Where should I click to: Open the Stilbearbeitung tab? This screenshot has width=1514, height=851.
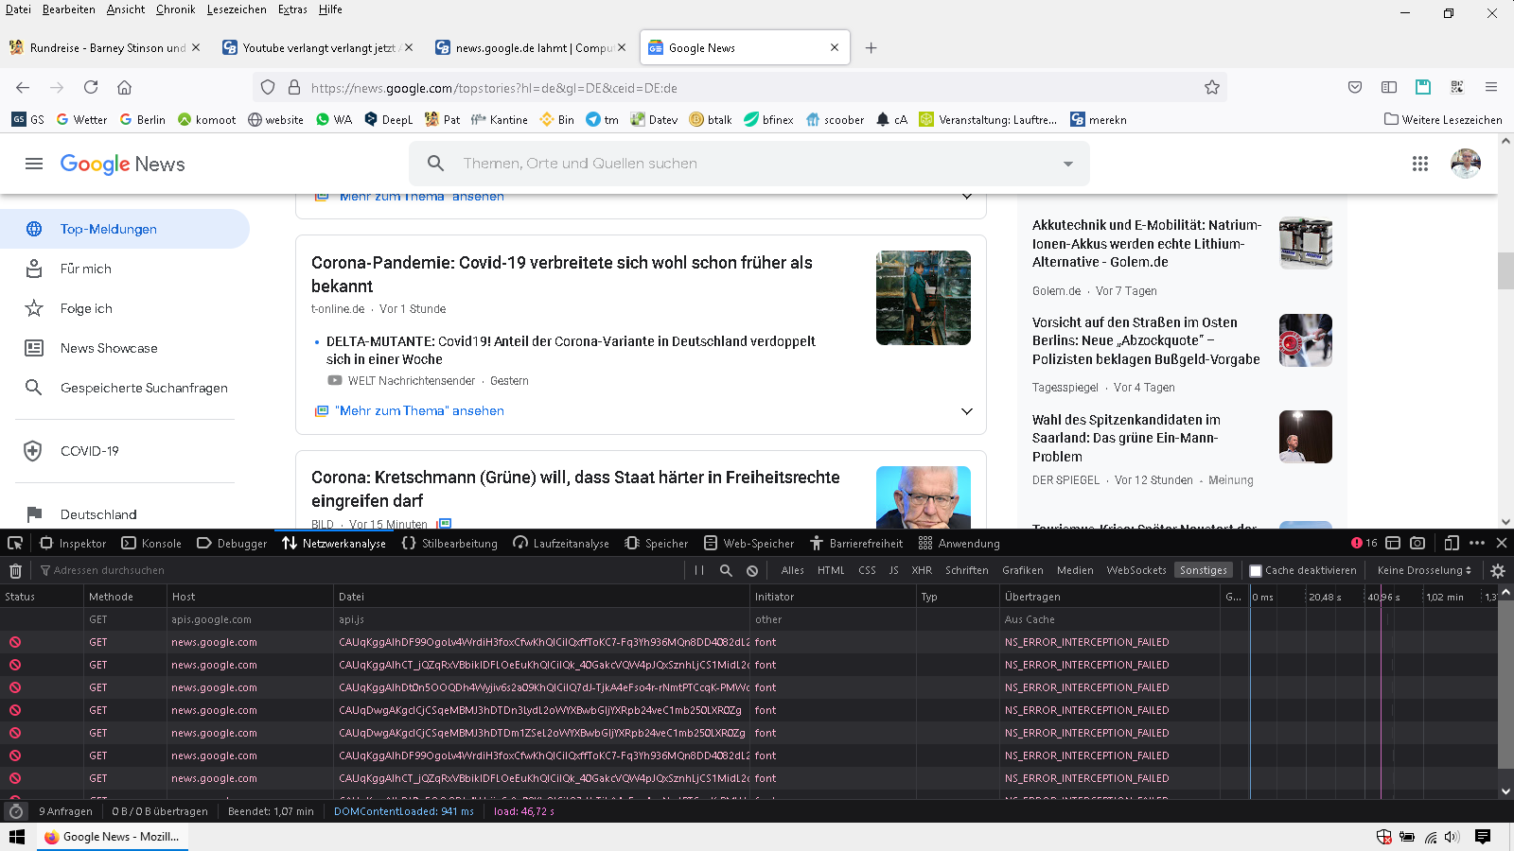coord(449,543)
